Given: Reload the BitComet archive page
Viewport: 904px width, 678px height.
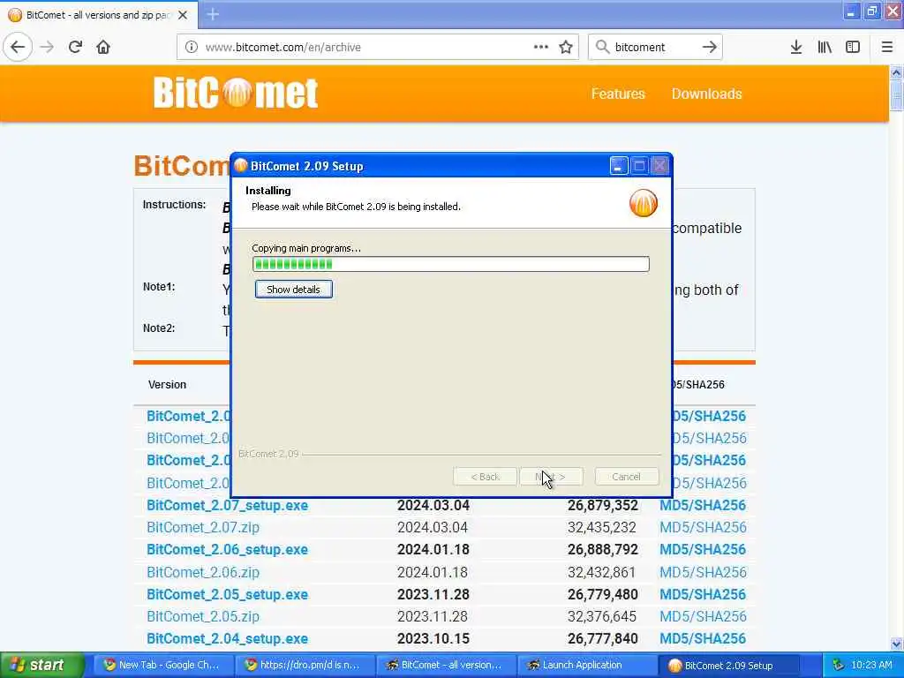Looking at the screenshot, I should 75,48.
